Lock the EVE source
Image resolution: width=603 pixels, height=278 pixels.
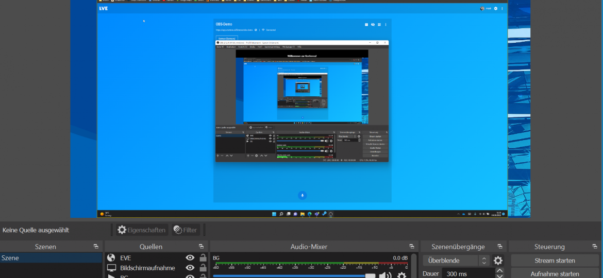[x=203, y=258]
